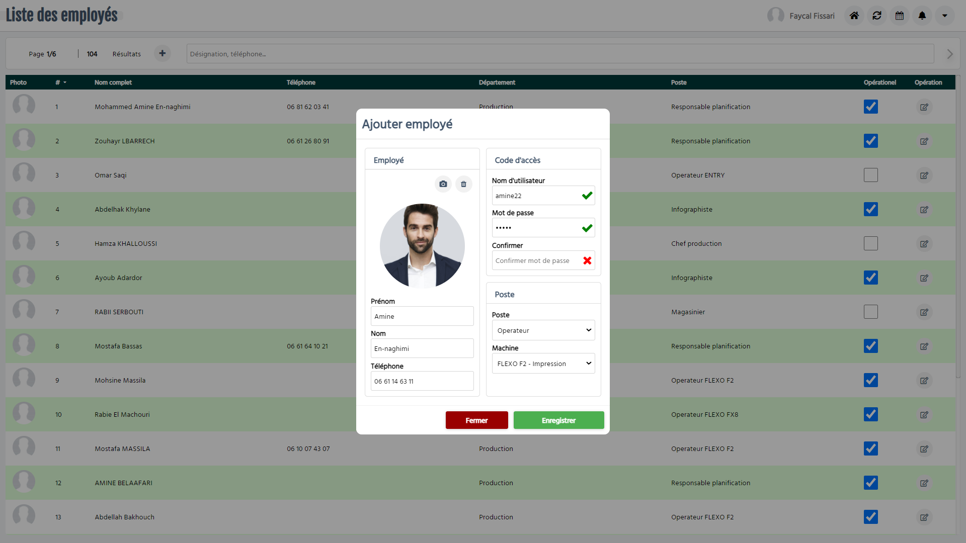The width and height of the screenshot is (966, 543).
Task: Check Opérationnel box for RABII SERBOUTI
Action: [x=871, y=312]
